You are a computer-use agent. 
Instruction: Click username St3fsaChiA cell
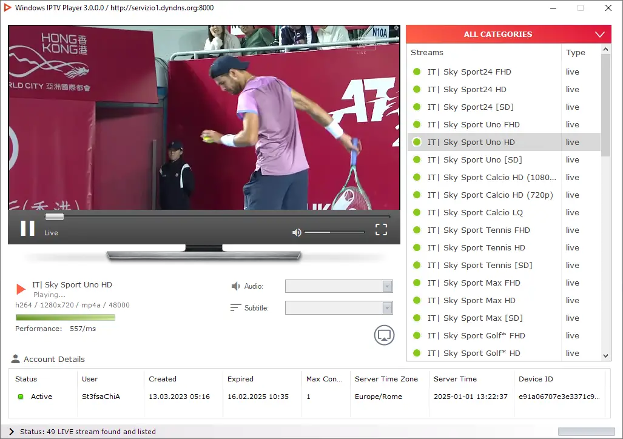pyautogui.click(x=101, y=397)
